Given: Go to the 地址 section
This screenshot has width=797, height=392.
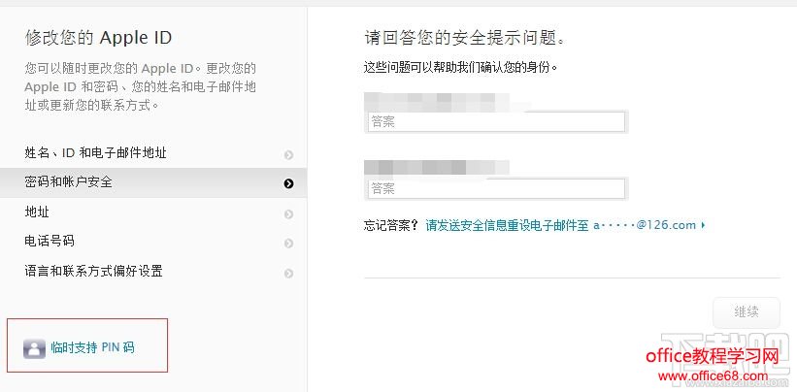Looking at the screenshot, I should (x=37, y=212).
